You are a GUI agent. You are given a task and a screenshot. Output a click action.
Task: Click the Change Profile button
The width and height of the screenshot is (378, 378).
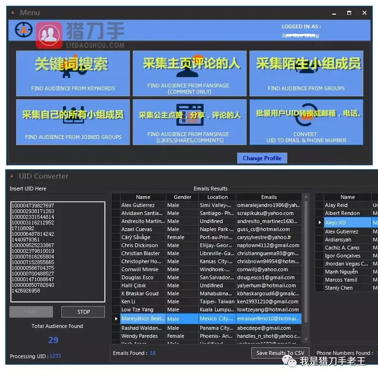262,158
